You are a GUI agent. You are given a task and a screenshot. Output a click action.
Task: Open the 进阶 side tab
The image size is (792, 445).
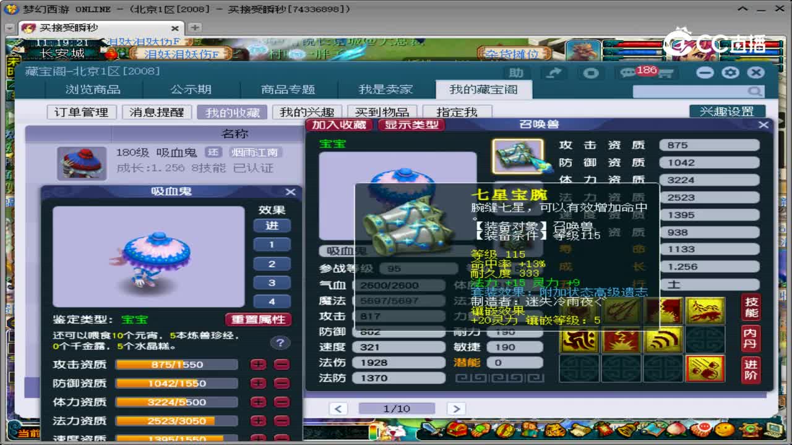tap(751, 370)
